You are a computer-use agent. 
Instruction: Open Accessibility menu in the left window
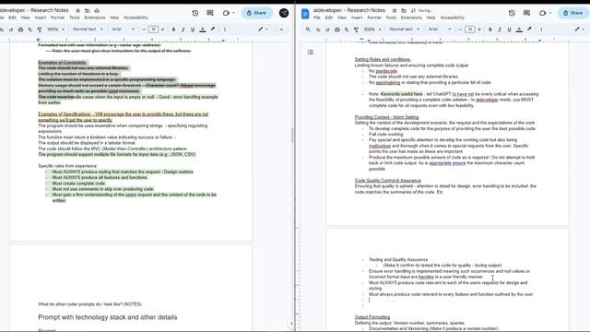(136, 18)
